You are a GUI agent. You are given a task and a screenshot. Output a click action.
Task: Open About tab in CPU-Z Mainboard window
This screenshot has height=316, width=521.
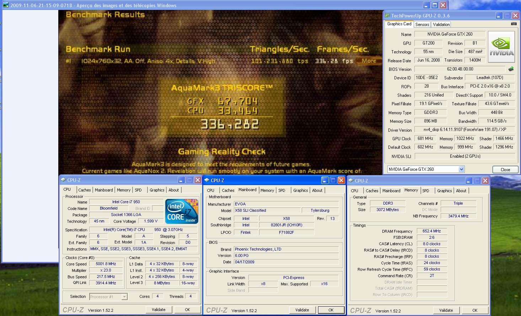(x=317, y=190)
